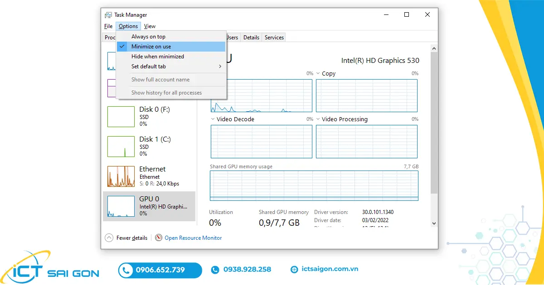Toggle Hide when minimized
Image resolution: width=544 pixels, height=285 pixels.
[x=171, y=57]
